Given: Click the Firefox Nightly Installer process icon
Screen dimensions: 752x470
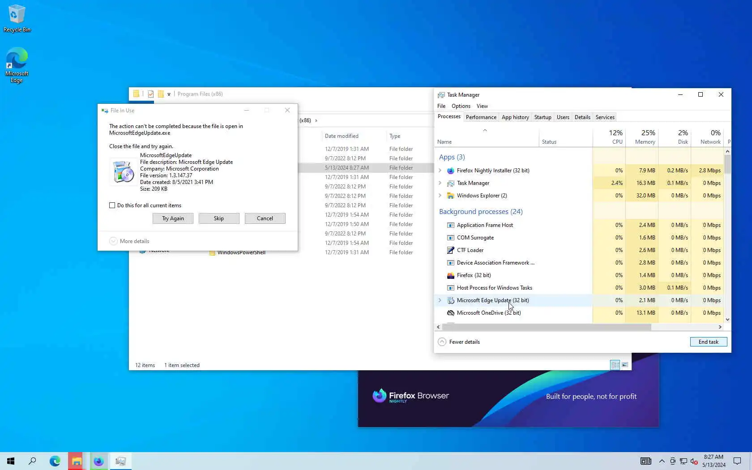Looking at the screenshot, I should (451, 171).
